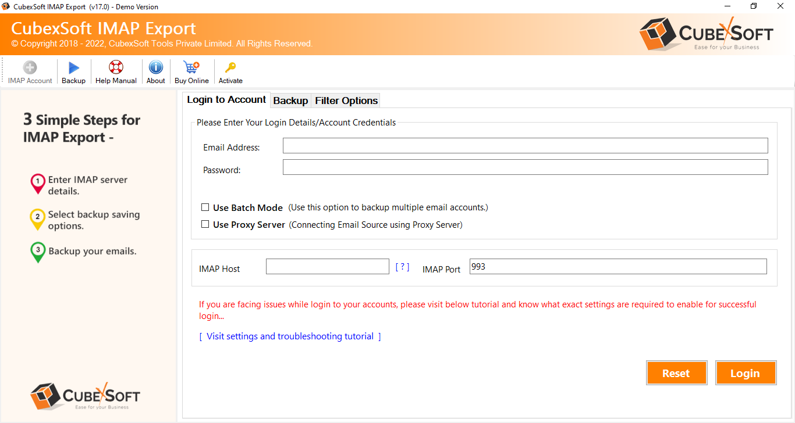Enable the Use Proxy Server checkbox
The height and width of the screenshot is (423, 795).
click(x=205, y=224)
